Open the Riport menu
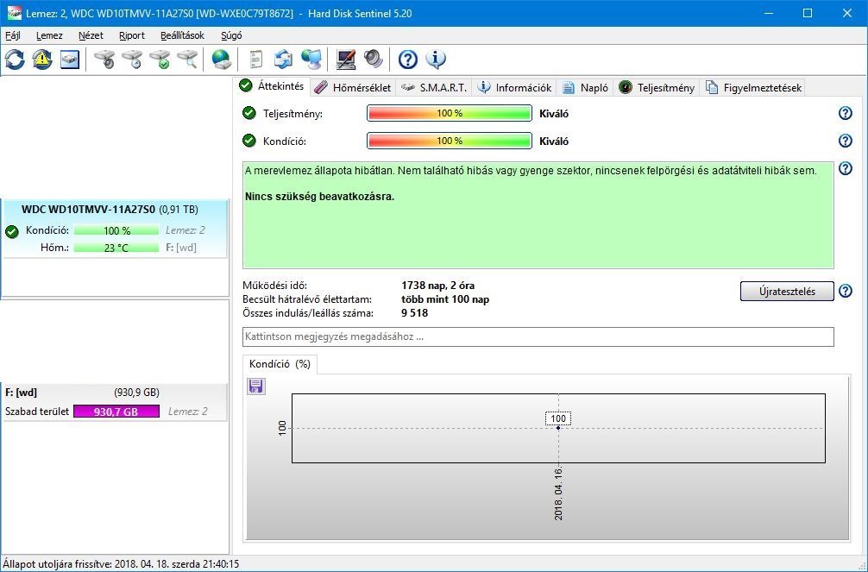 click(x=132, y=35)
